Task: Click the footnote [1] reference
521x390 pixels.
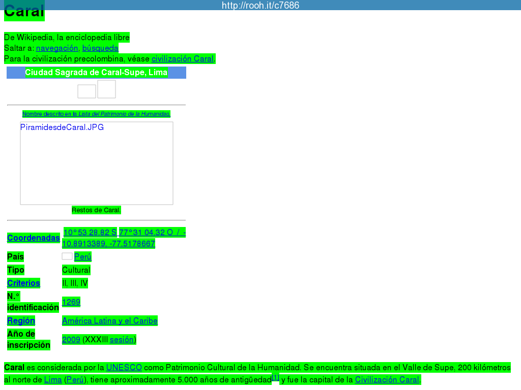Action: pyautogui.click(x=275, y=377)
